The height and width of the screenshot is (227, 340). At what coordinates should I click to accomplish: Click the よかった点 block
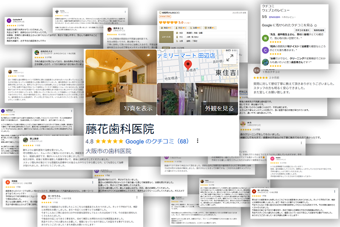tap(166, 37)
